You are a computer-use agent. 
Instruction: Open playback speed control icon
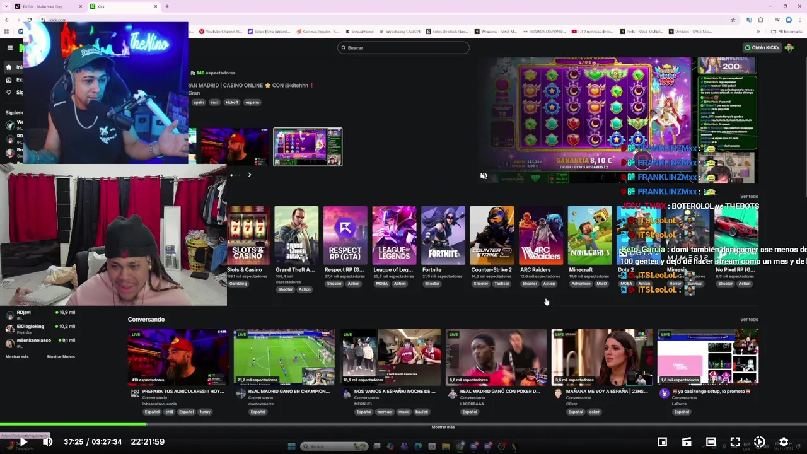pos(759,442)
